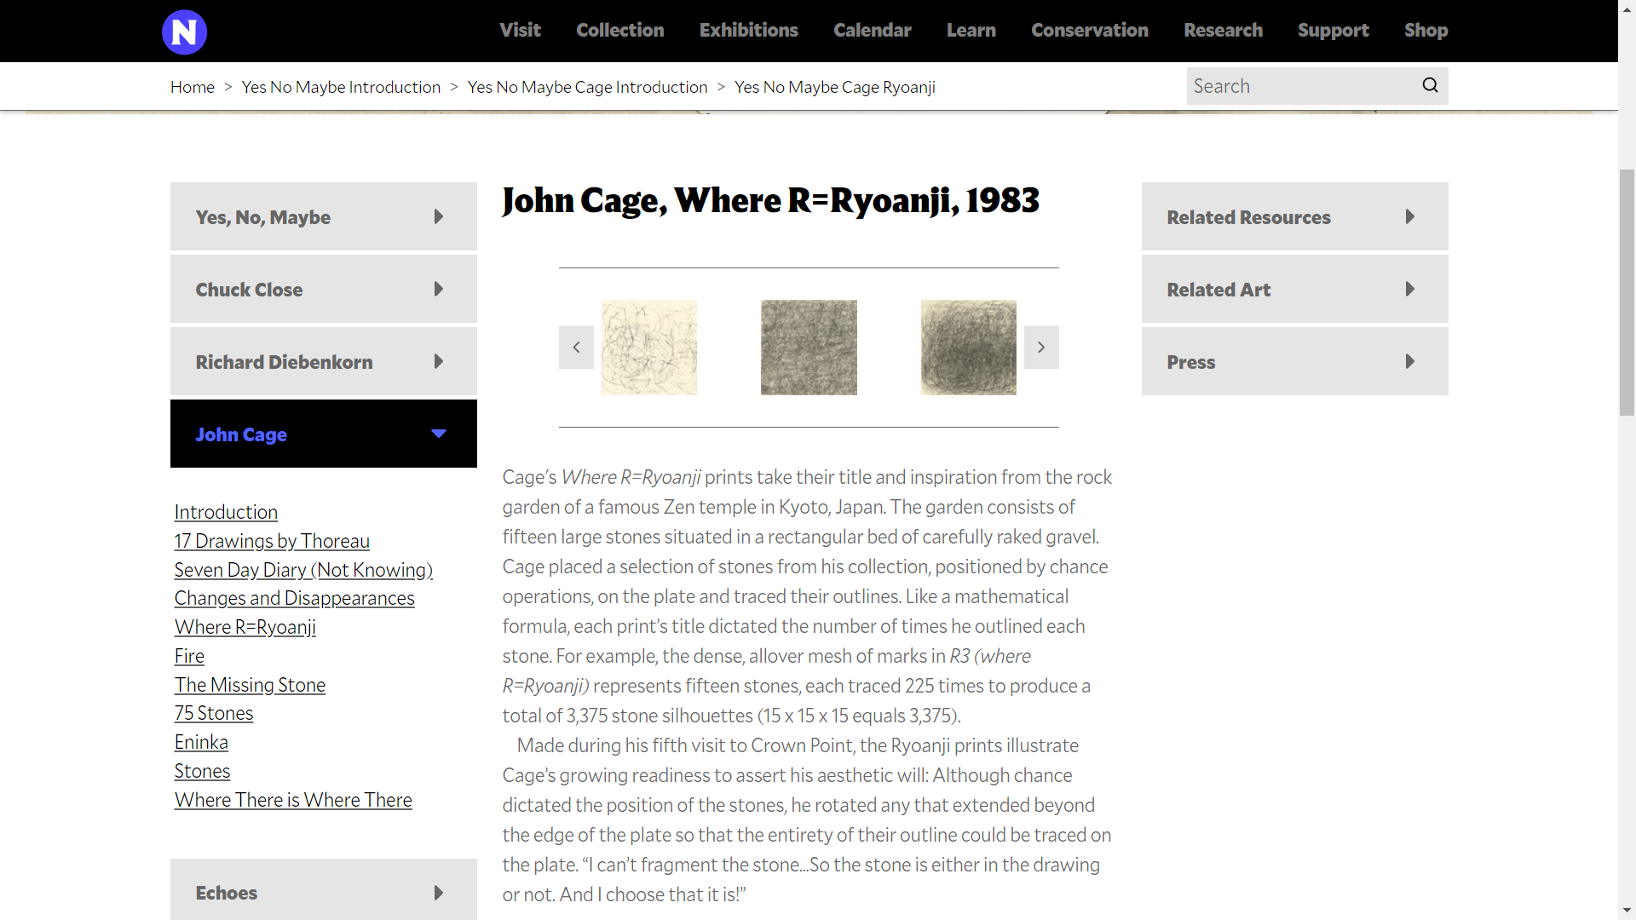View the light sparse-lines print thumbnail
This screenshot has height=920, width=1636.
point(649,348)
